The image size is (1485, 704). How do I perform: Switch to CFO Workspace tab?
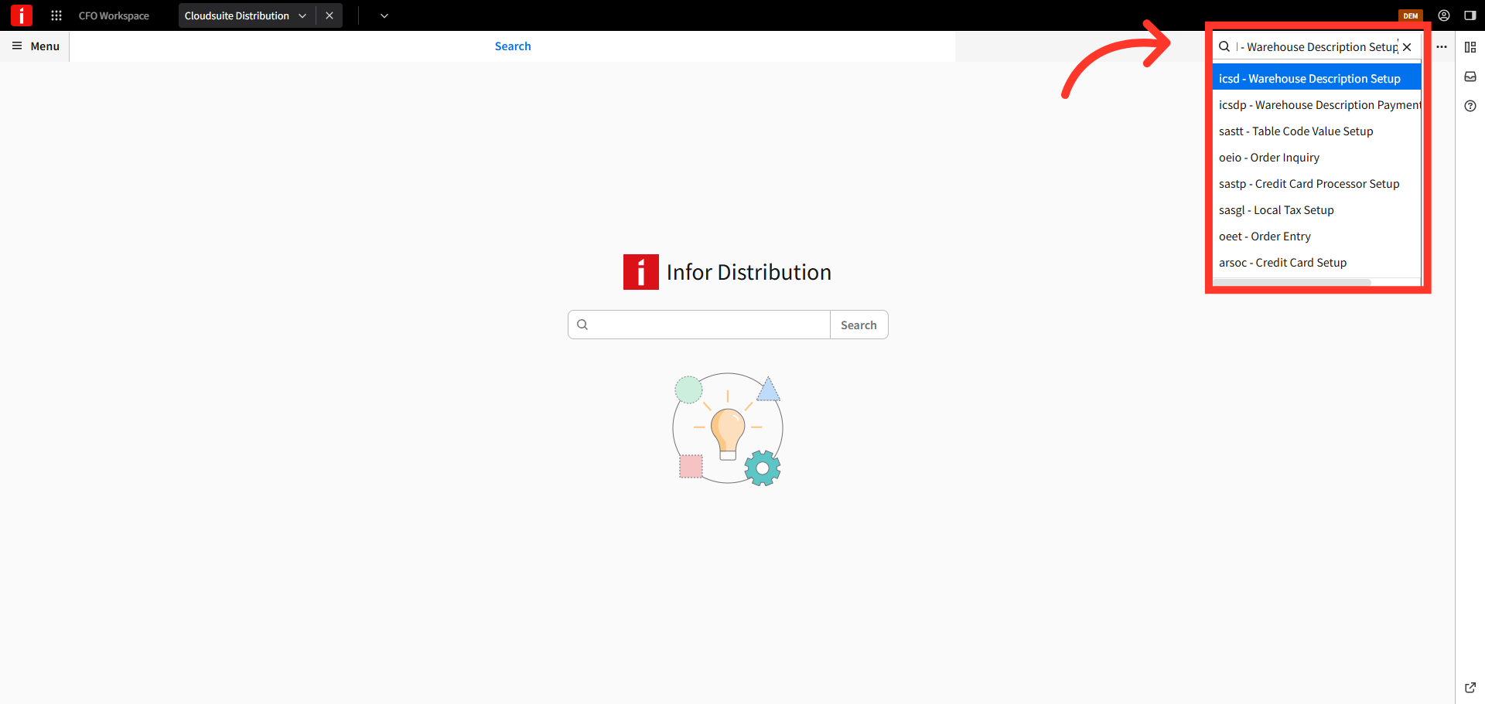click(114, 15)
